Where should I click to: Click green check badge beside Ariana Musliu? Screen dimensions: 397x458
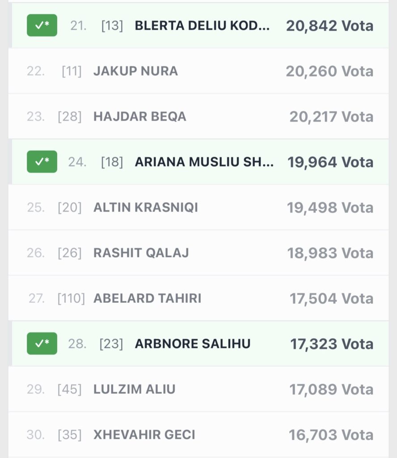[42, 162]
